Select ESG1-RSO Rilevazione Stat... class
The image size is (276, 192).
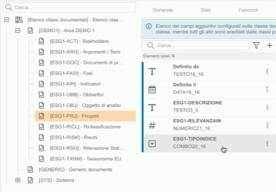coord(87,148)
